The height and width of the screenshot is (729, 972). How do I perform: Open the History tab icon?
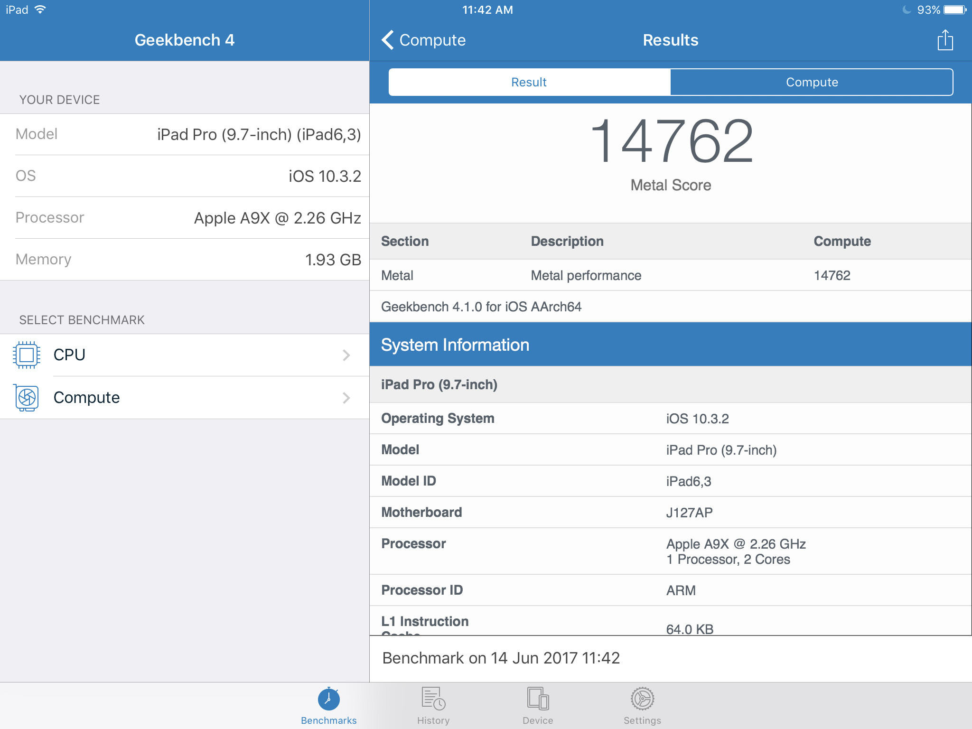[x=433, y=699]
